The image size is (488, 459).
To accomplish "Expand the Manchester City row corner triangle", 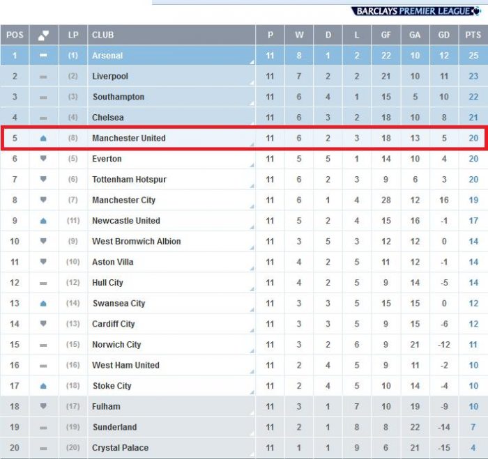I will 252,207.
